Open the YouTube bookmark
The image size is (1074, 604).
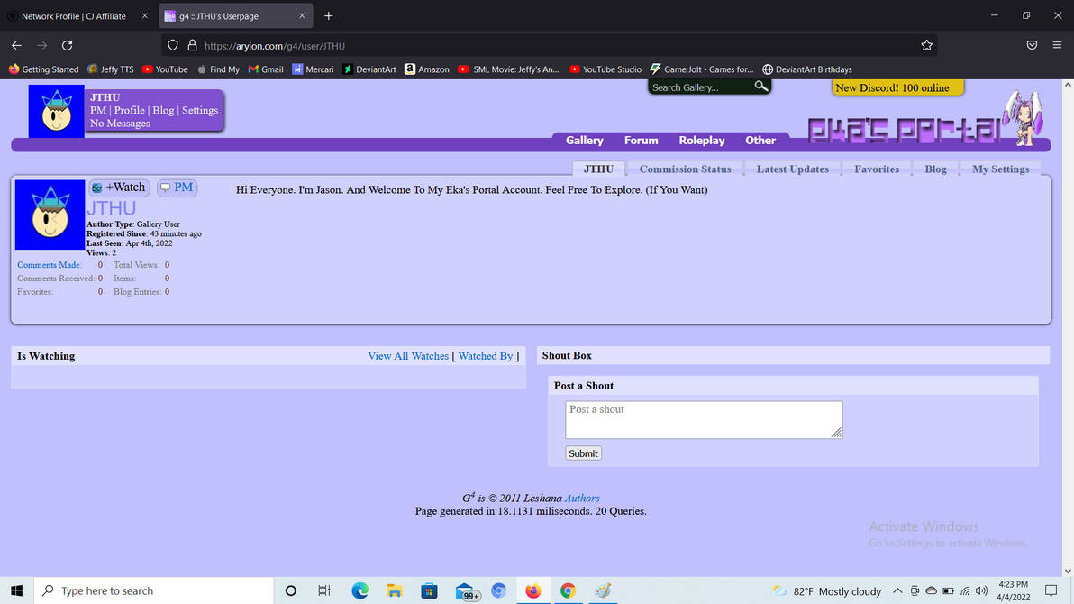[x=165, y=69]
